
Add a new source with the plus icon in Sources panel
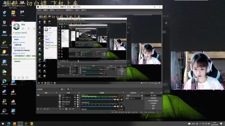(60, 109)
